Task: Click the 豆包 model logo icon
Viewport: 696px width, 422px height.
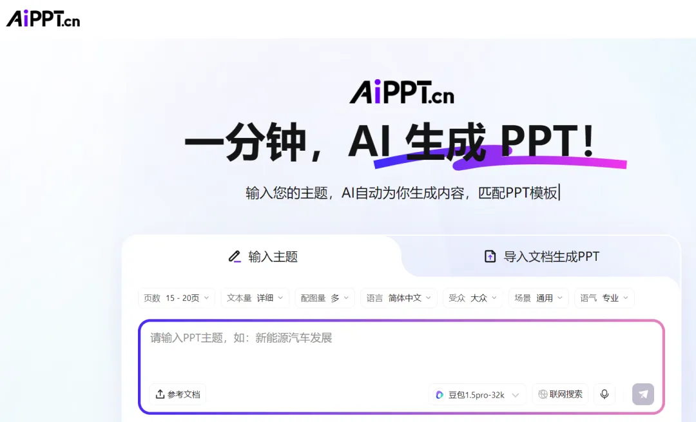Action: pyautogui.click(x=440, y=394)
